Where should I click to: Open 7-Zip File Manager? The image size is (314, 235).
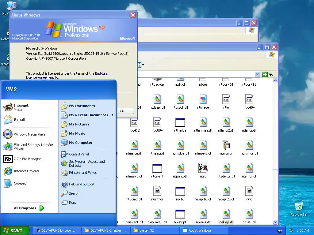click(29, 159)
